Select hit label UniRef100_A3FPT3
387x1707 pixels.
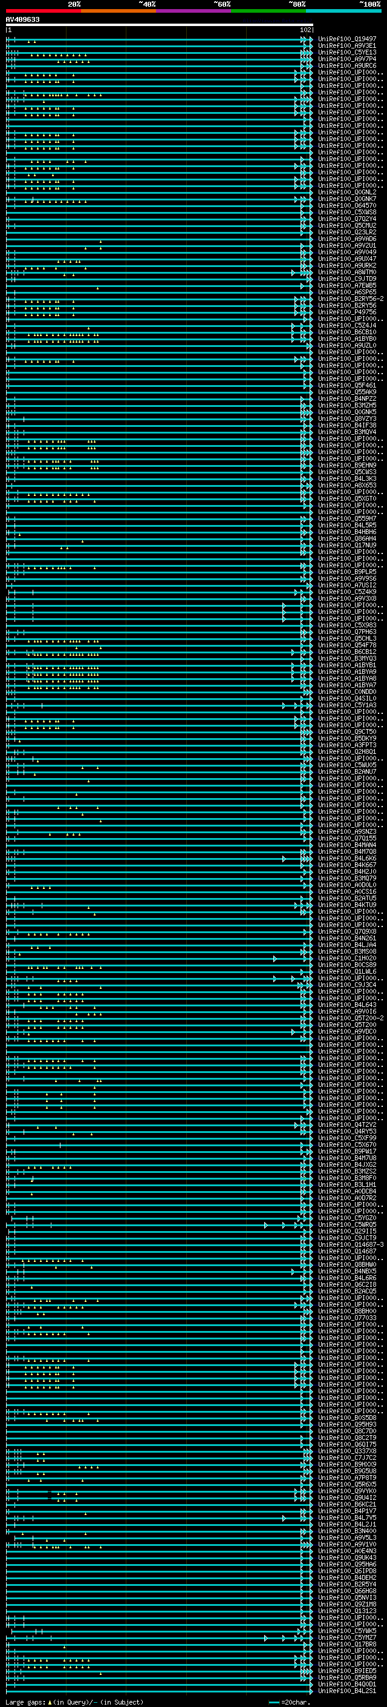(x=347, y=745)
